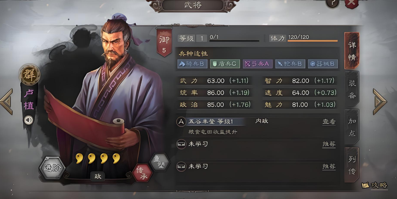This screenshot has height=199, width=397.
Task: Select the 骑兵B troop aptitude badge
Action: (x=192, y=64)
